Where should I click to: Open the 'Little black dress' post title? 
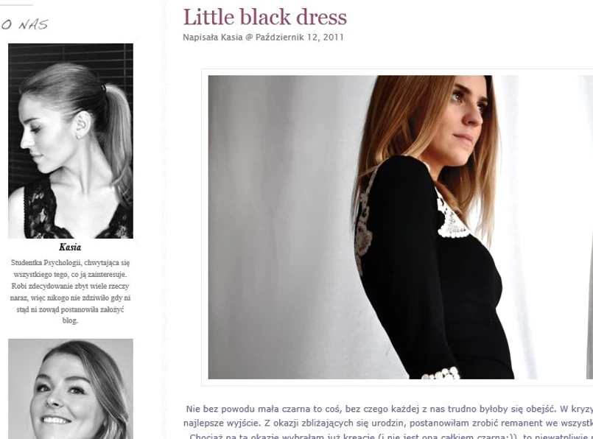pos(264,18)
